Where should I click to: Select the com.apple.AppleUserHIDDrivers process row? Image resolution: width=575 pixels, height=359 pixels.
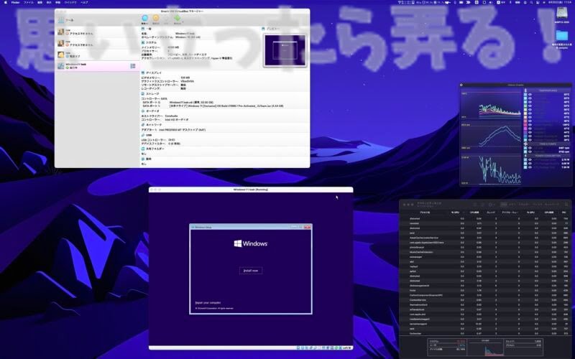coord(484,242)
